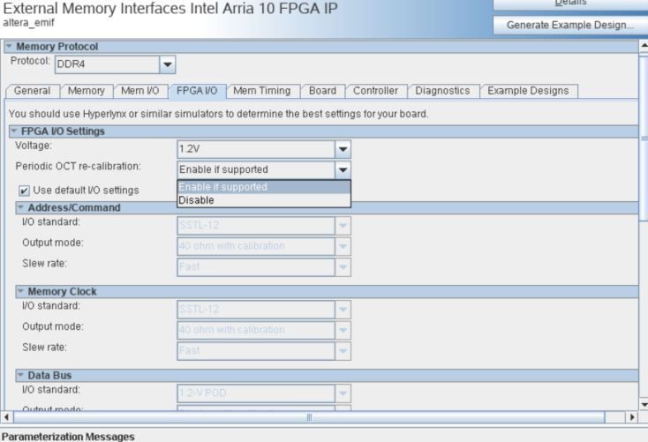The image size is (648, 442).
Task: Open the Voltage 1.2V dropdown
Action: point(264,149)
